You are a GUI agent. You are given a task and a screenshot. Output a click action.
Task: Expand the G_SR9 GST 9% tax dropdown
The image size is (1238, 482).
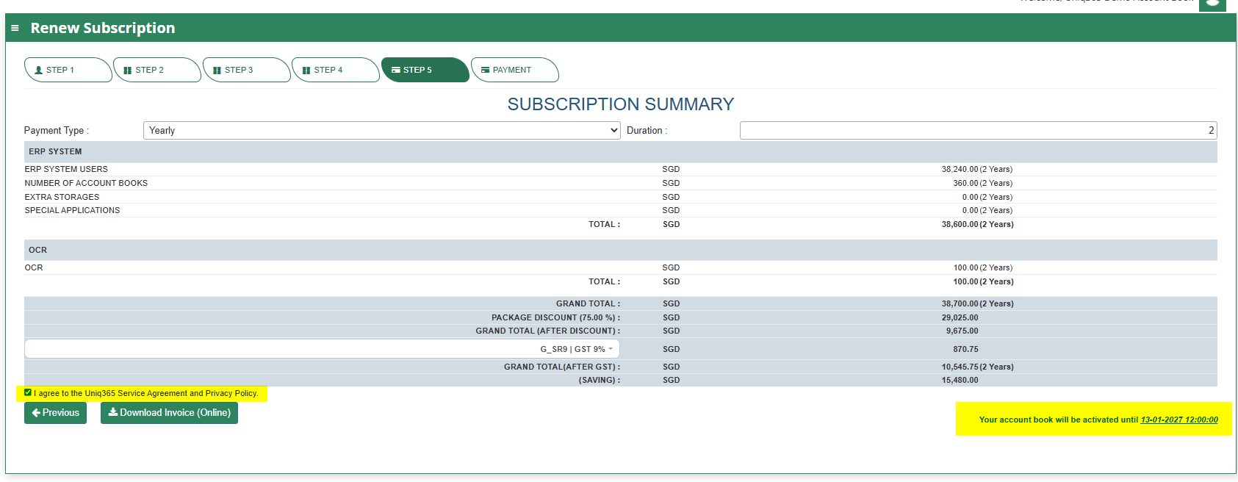click(322, 349)
